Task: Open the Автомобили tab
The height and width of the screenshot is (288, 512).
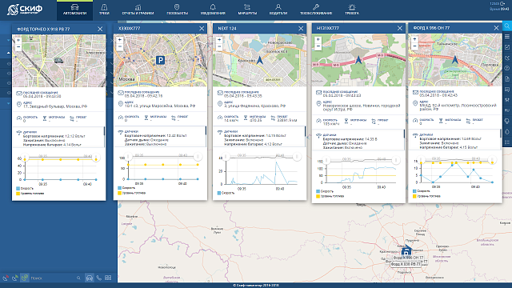Action: (74, 10)
